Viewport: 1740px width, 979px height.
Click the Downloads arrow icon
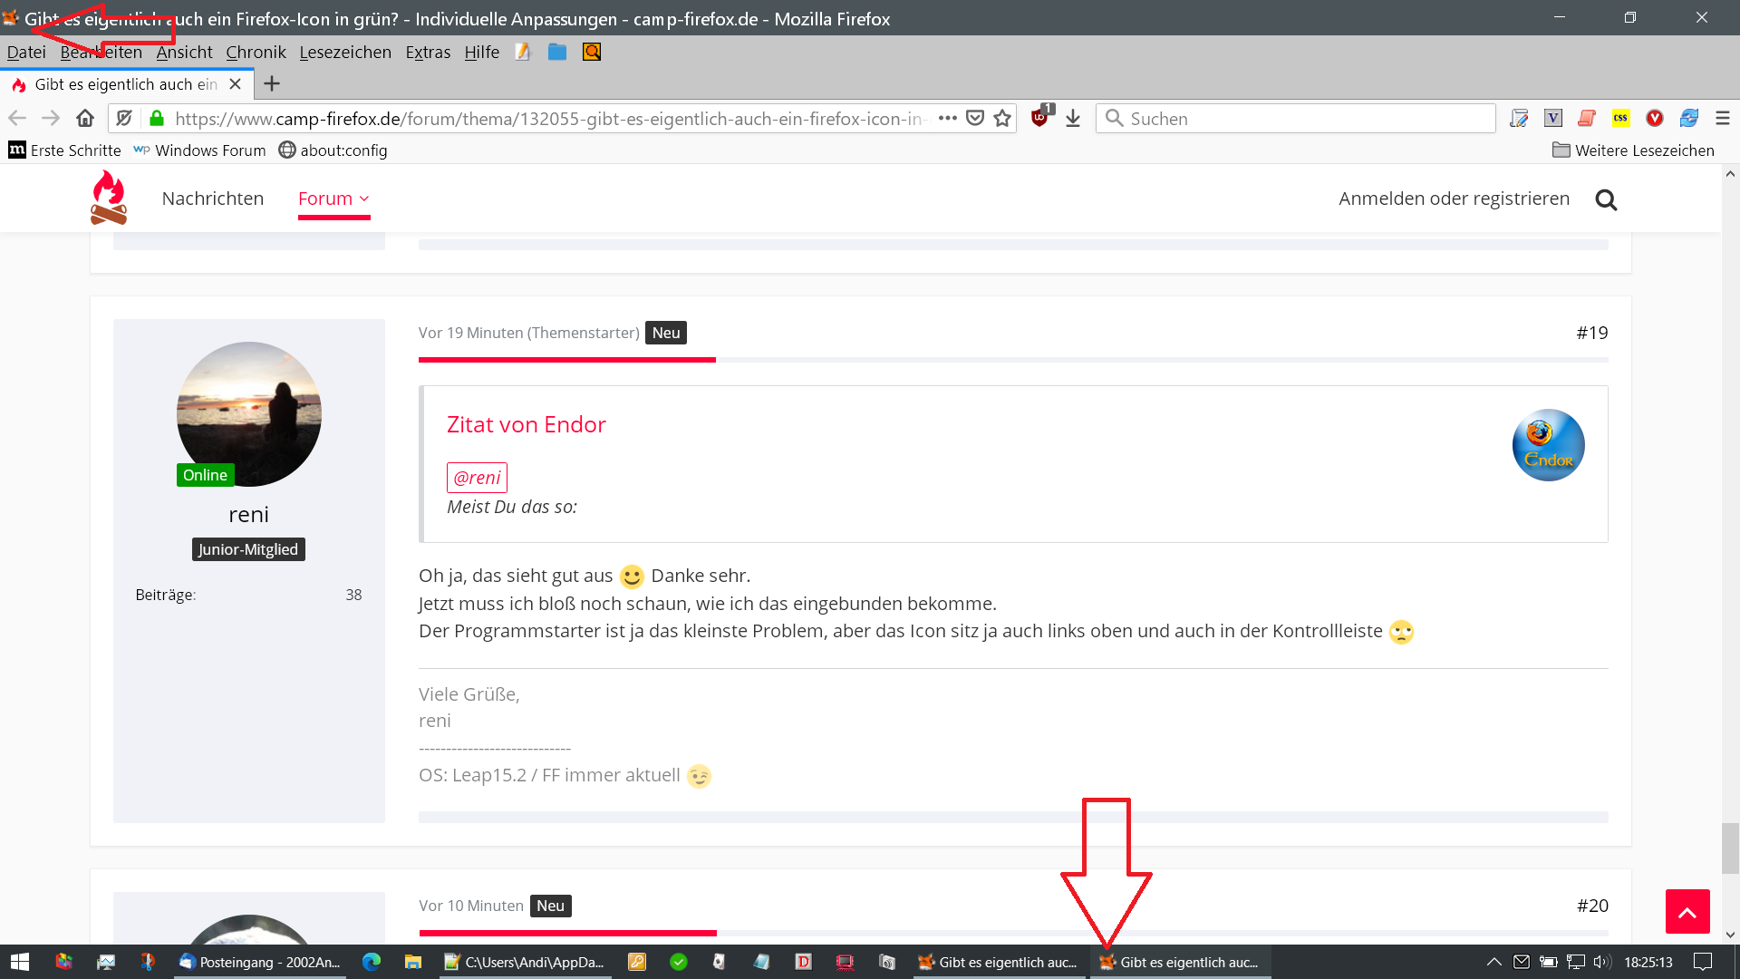coord(1073,118)
